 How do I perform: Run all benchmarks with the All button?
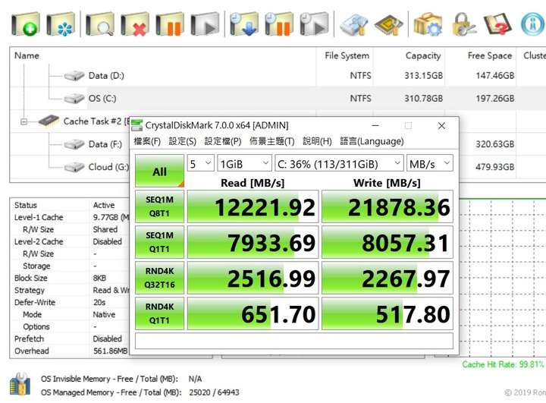pyautogui.click(x=159, y=171)
